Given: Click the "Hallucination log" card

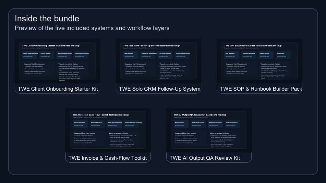Looking at the screenshot, I should [233, 124].
